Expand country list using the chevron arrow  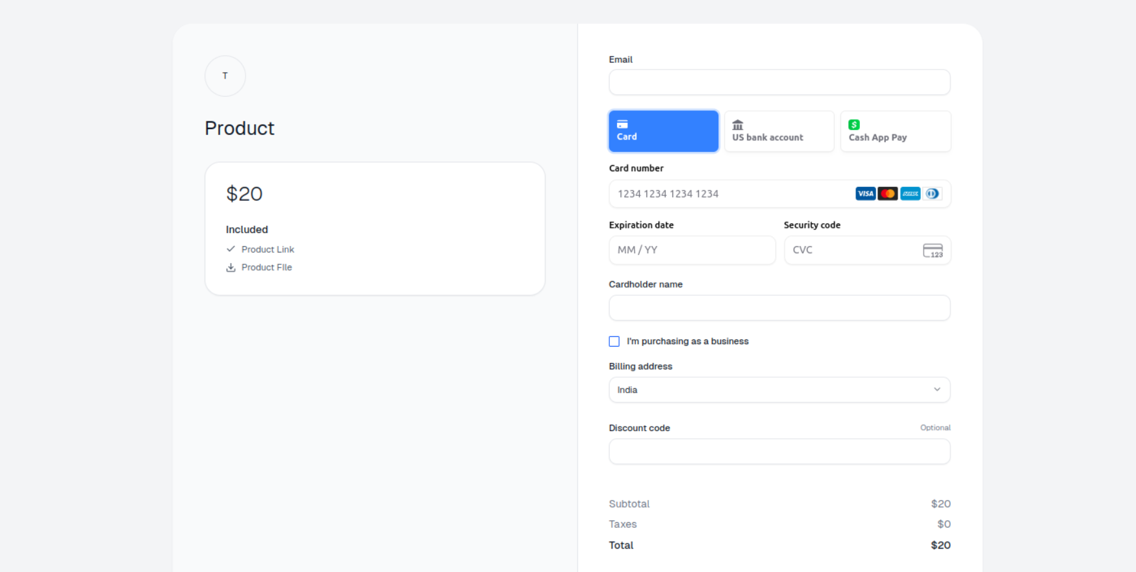937,390
